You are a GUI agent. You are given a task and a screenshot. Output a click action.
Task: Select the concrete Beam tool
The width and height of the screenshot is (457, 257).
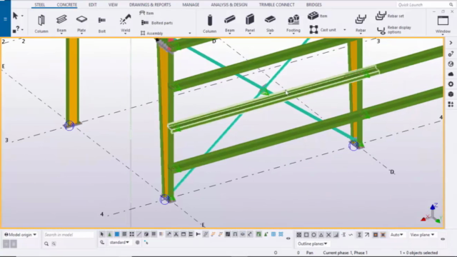pyautogui.click(x=230, y=23)
